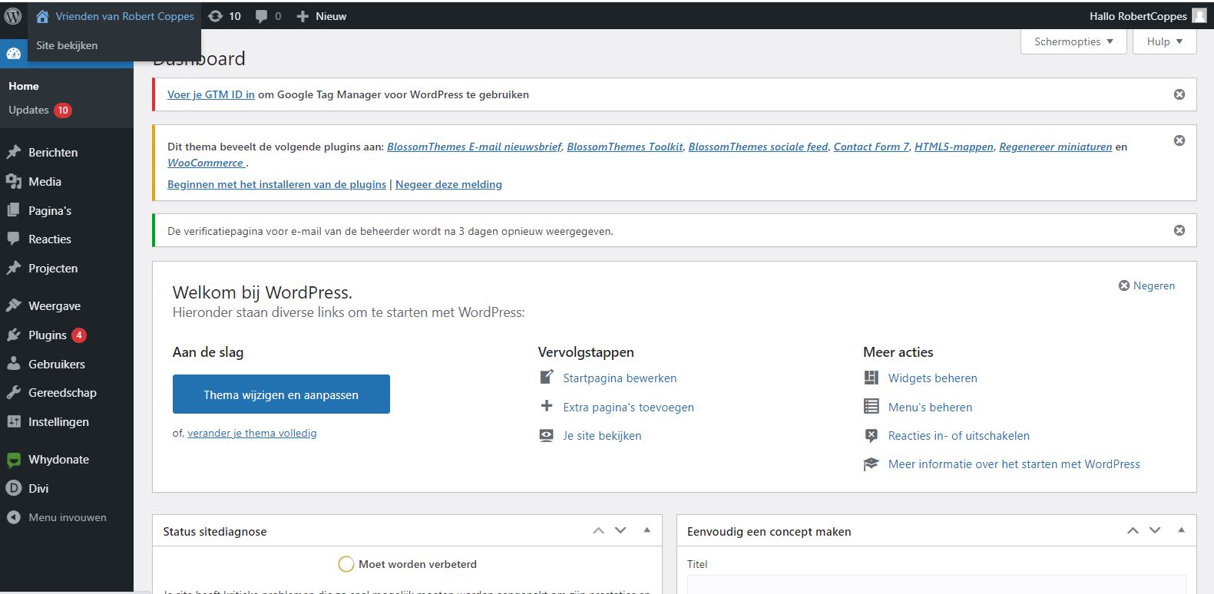The image size is (1214, 594).
Task: Click Negeren on the welcome panel
Action: click(1146, 285)
